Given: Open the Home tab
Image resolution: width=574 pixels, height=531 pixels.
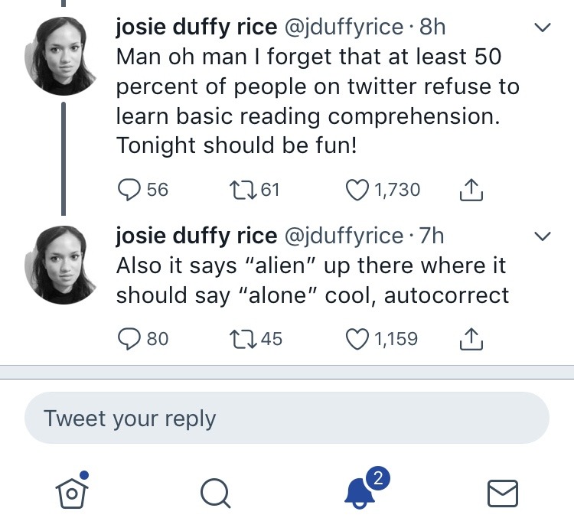Looking at the screenshot, I should 72,492.
